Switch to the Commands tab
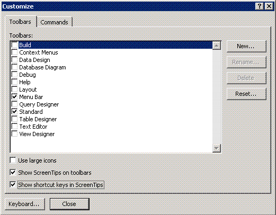The image size is (276, 215). click(54, 22)
